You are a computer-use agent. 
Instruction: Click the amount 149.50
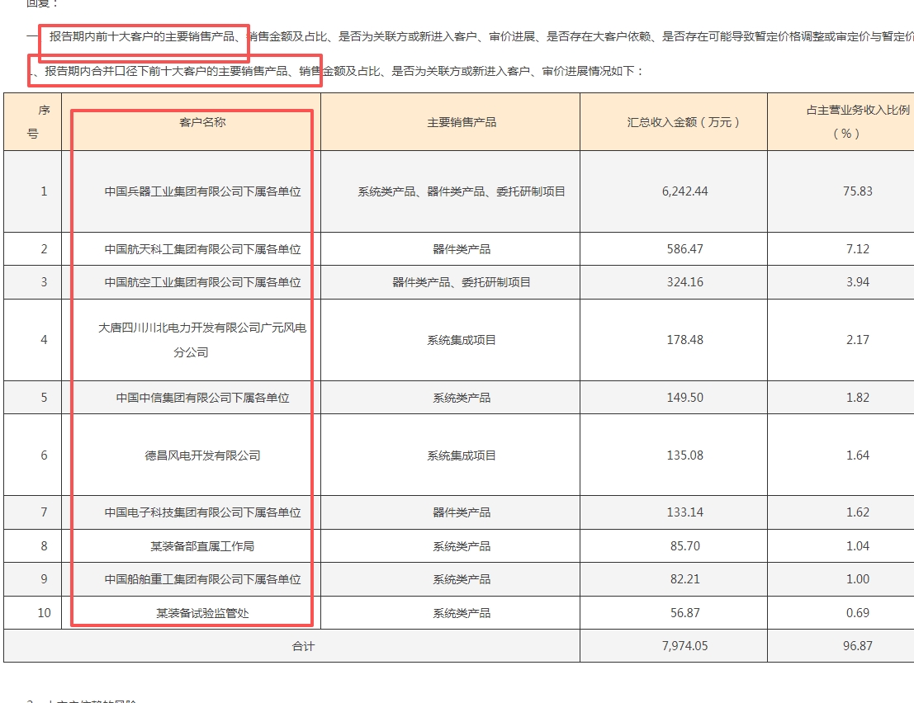coord(684,398)
